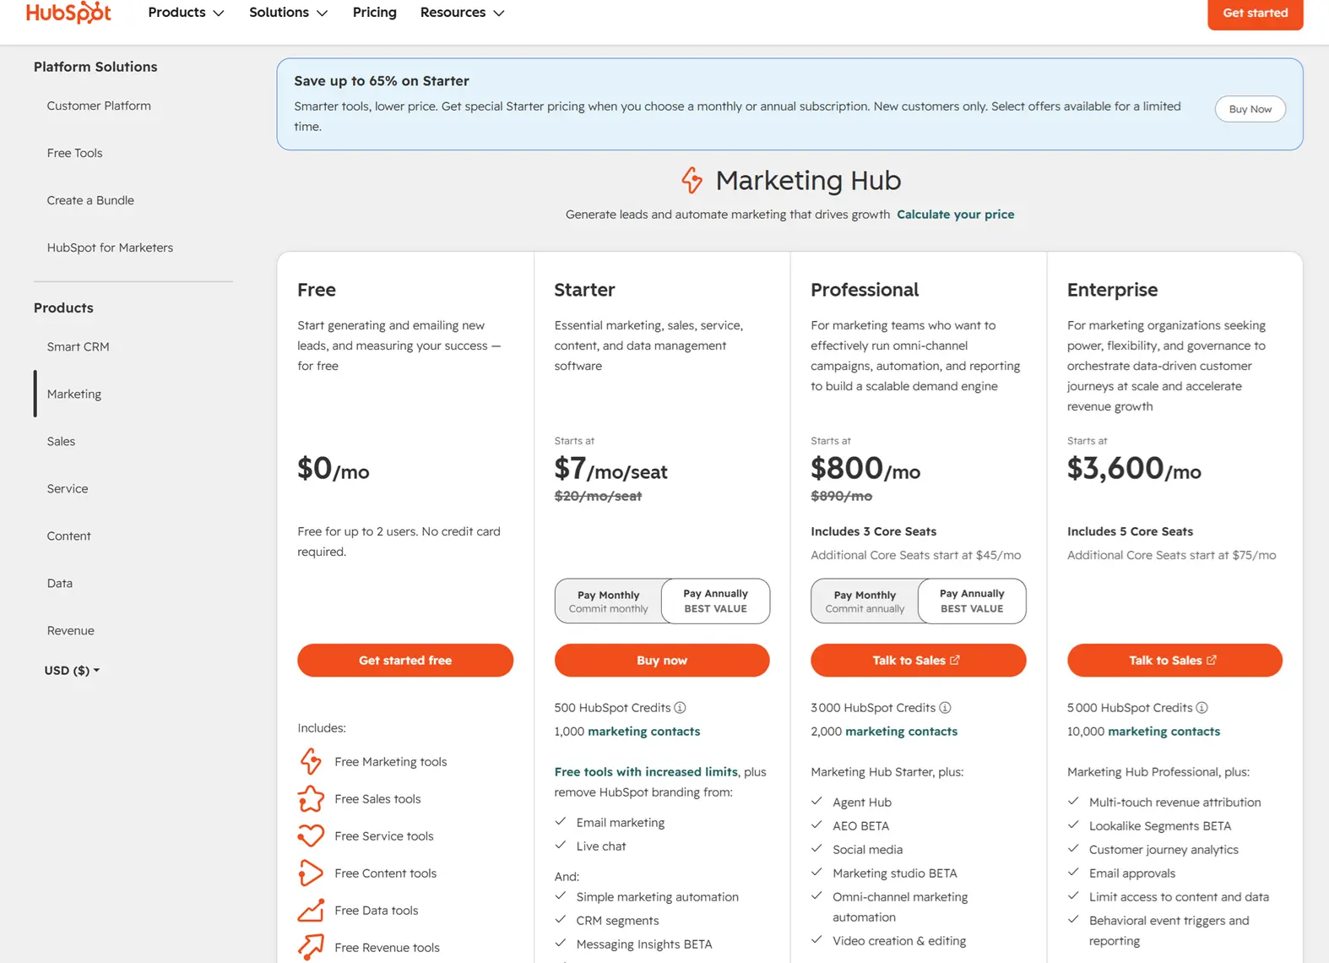Click Get started free button

[x=405, y=660]
